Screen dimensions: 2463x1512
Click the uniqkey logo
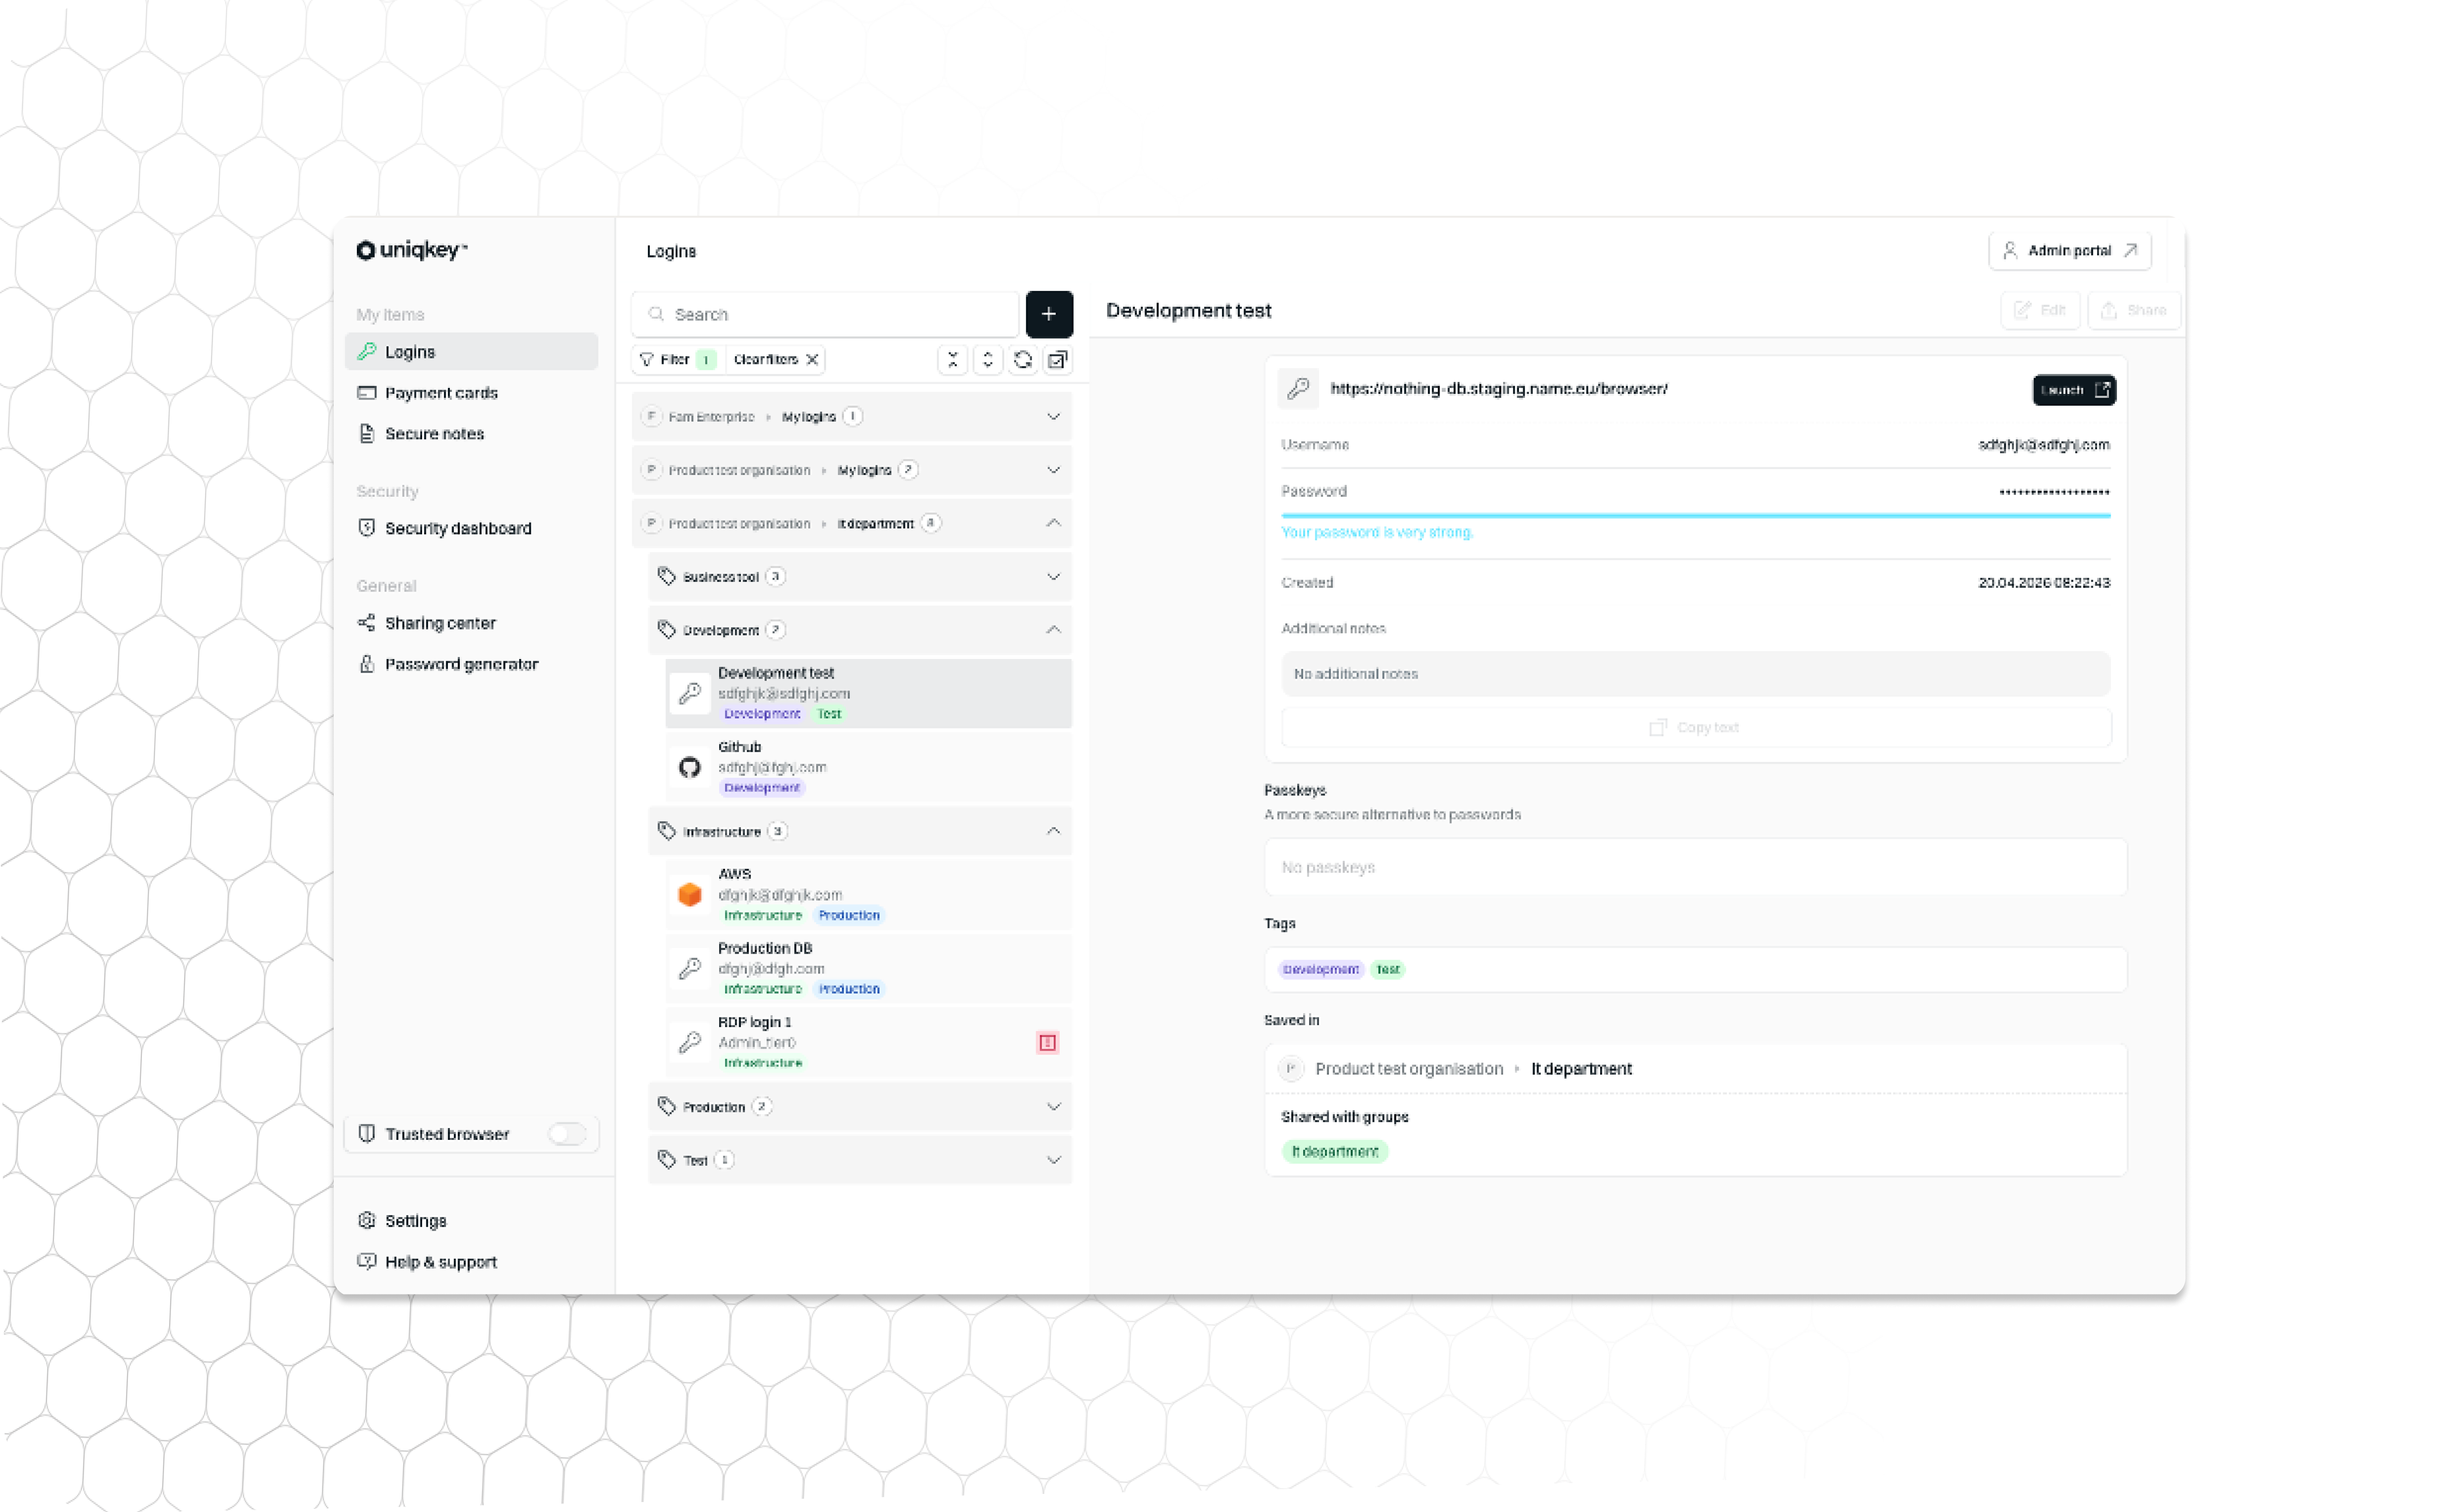411,250
